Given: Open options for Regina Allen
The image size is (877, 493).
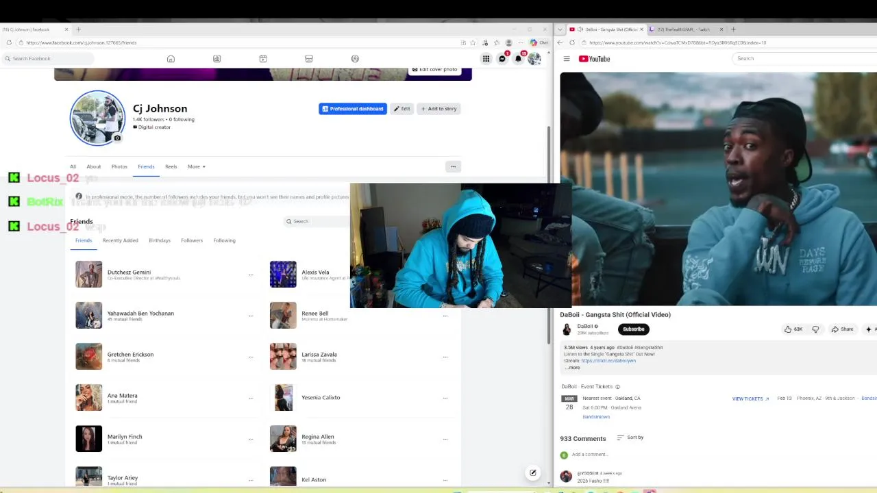Looking at the screenshot, I should 445,439.
